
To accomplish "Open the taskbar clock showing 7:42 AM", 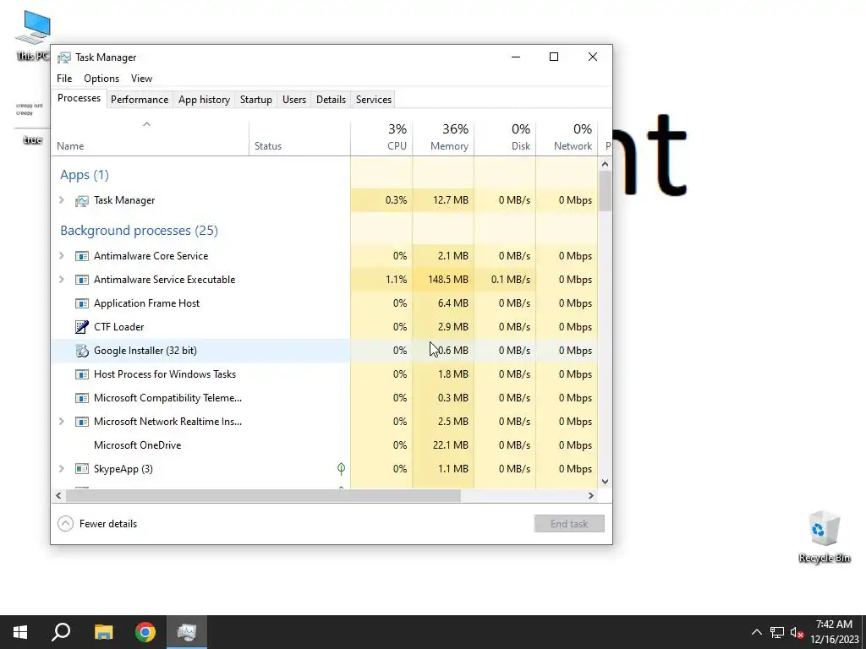I will point(834,632).
